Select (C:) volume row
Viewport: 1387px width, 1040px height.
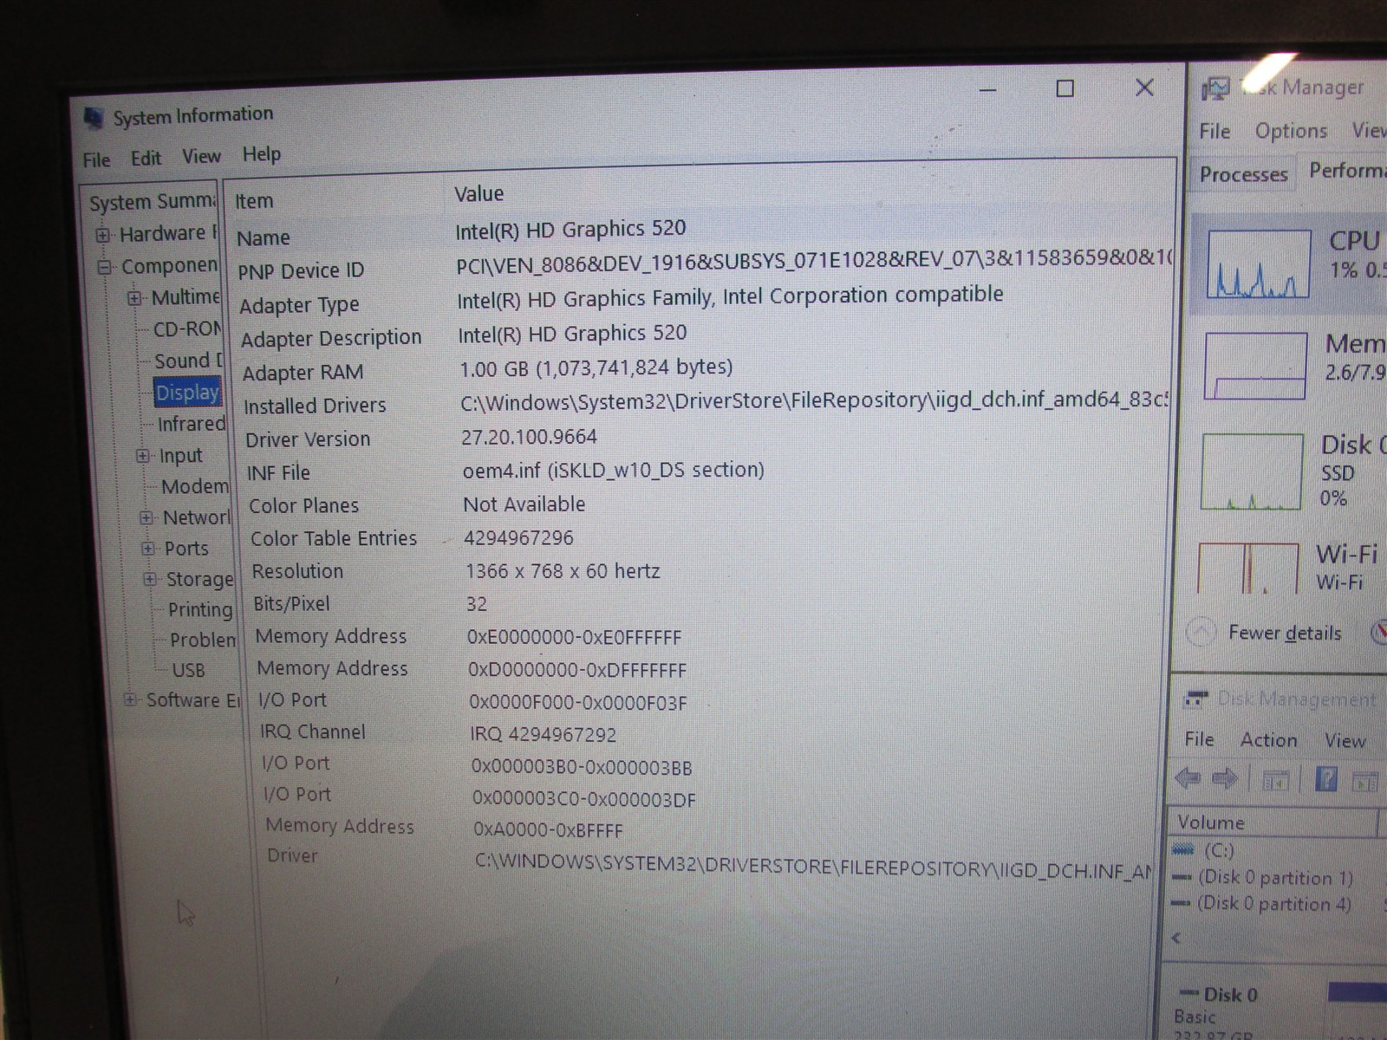[x=1218, y=850]
